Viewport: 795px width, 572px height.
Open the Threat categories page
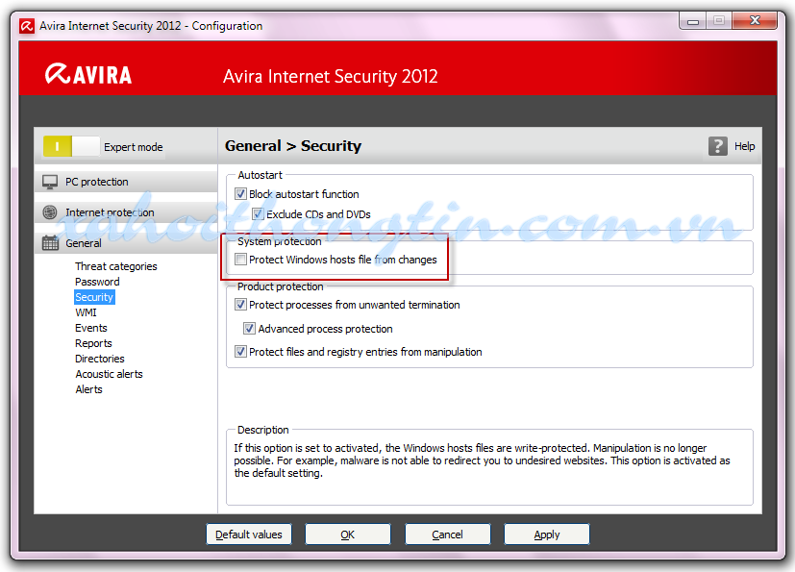[x=116, y=266]
